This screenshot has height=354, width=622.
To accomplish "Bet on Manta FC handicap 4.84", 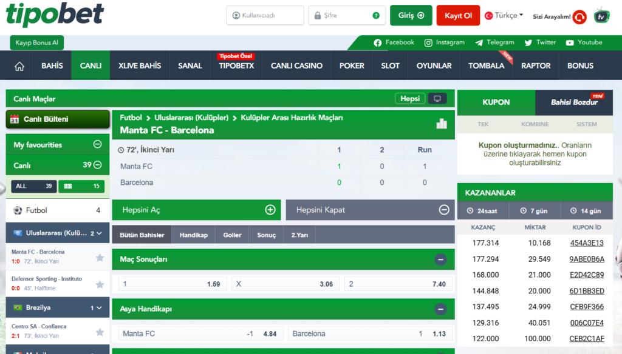I will click(200, 334).
